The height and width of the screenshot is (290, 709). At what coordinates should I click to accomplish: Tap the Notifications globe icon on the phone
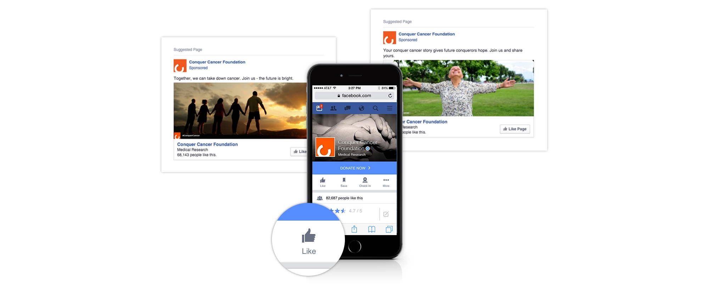pos(361,108)
